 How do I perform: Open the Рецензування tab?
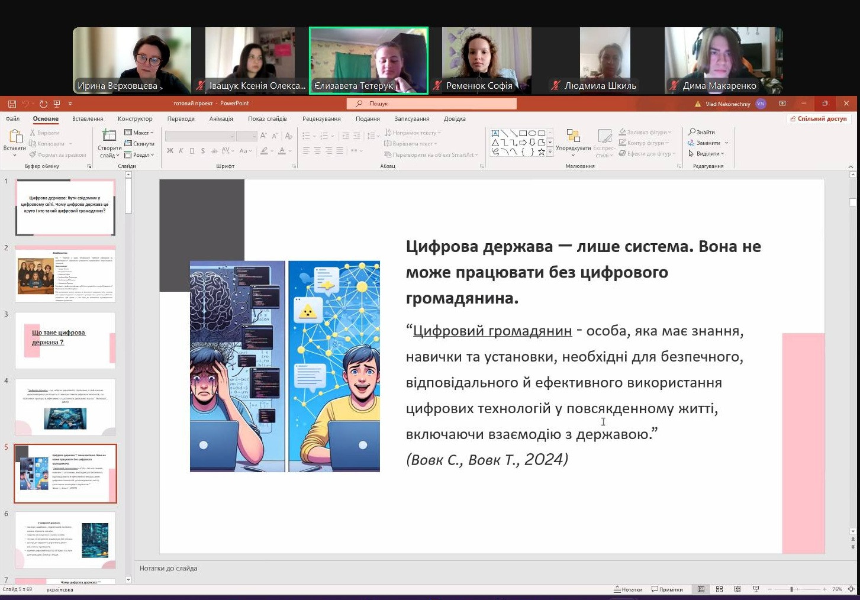[321, 119]
